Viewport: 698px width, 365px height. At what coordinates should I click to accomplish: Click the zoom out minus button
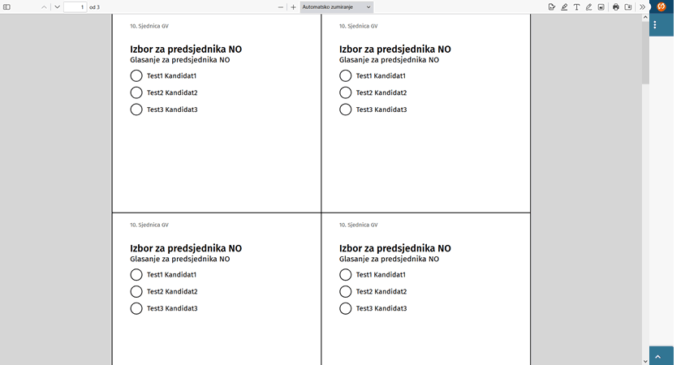(x=281, y=6)
